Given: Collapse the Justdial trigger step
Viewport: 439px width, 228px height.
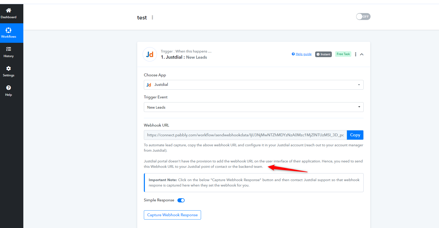Looking at the screenshot, I should tap(362, 54).
